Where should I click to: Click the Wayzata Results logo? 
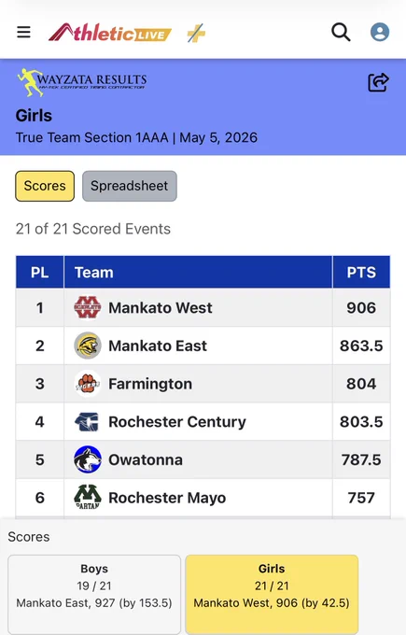tap(82, 82)
